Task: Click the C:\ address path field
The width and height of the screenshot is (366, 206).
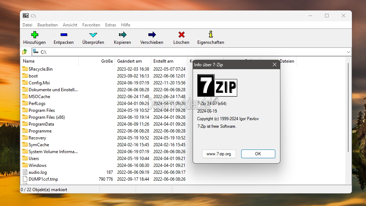Action: (x=192, y=52)
